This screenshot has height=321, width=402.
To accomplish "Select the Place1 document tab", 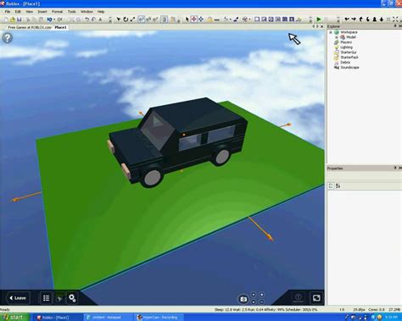I will pyautogui.click(x=60, y=27).
